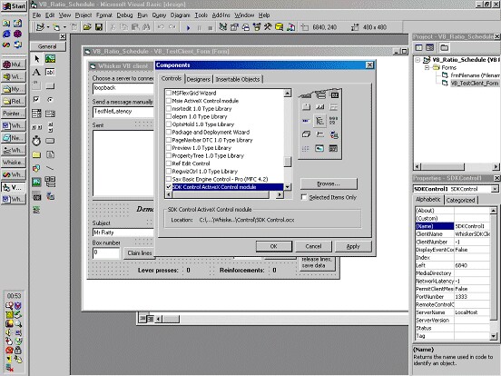Select the OLE container tool in the toolbox
The width and height of the screenshot is (501, 376).
tap(36, 197)
